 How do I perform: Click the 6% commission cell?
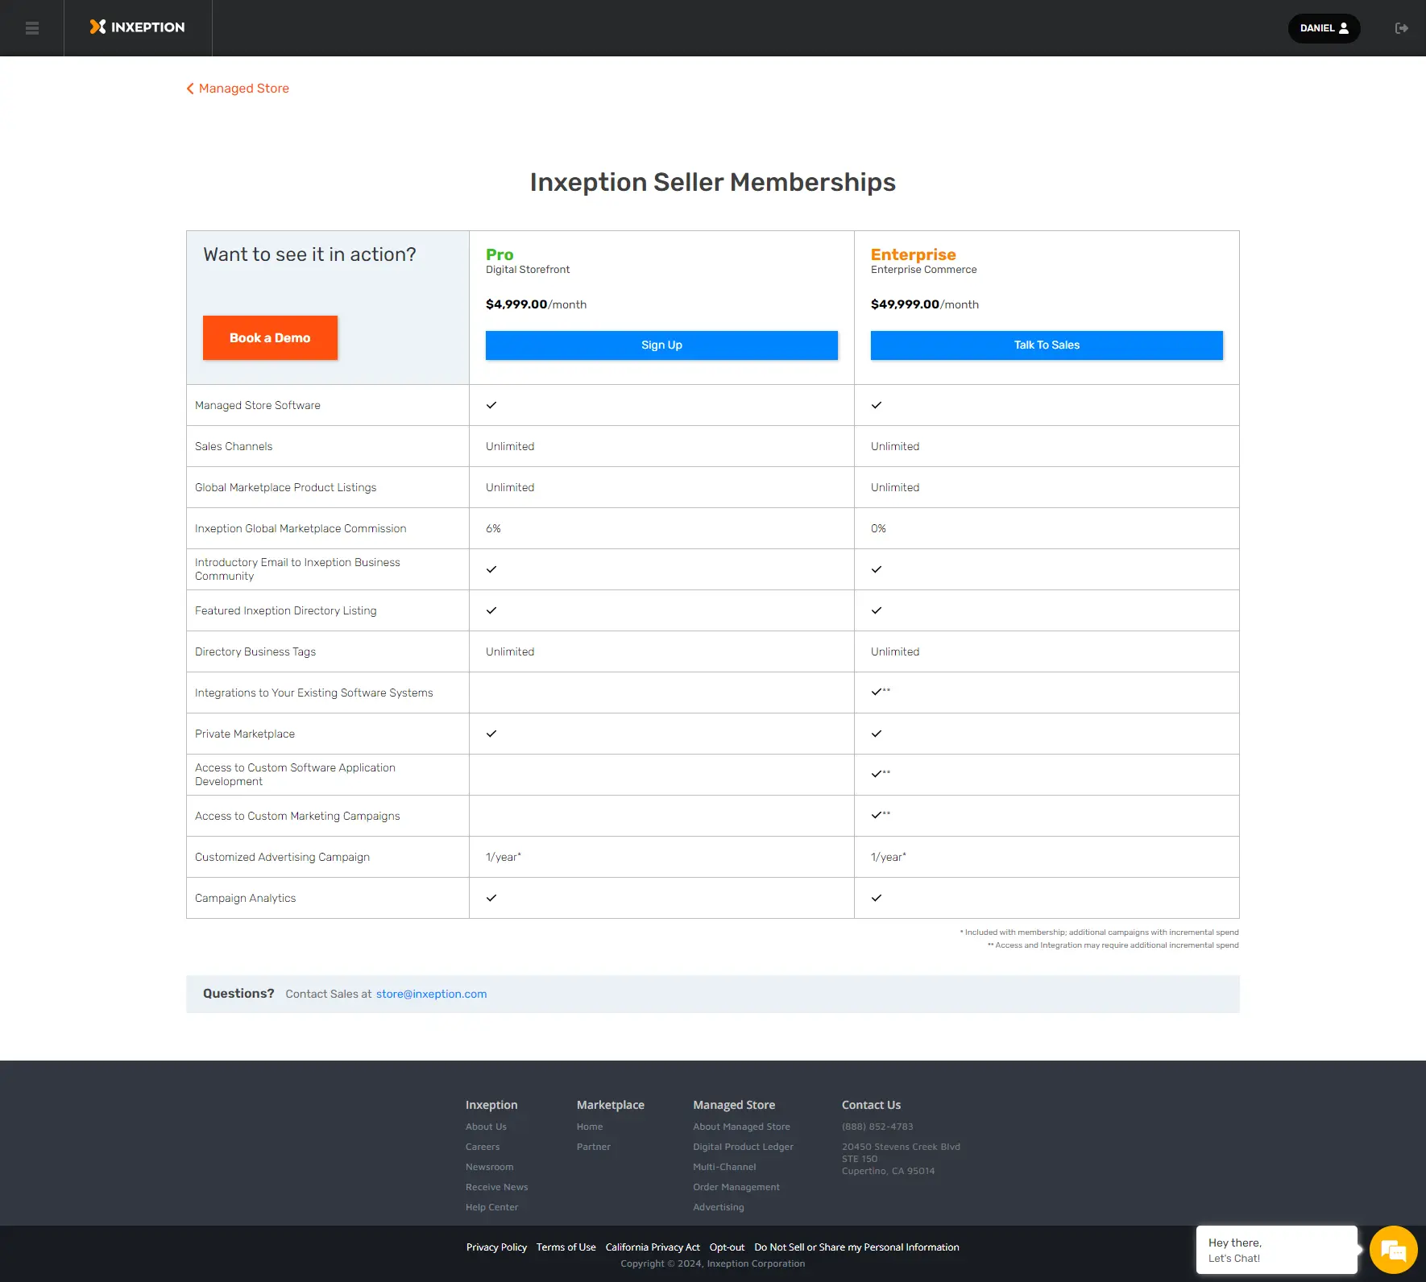(x=493, y=529)
